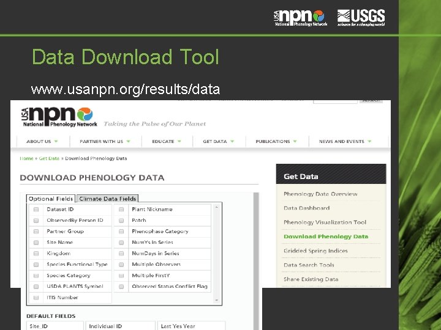Click the USGS logo in slide header
The width and height of the screenshot is (441, 330).
click(361, 18)
